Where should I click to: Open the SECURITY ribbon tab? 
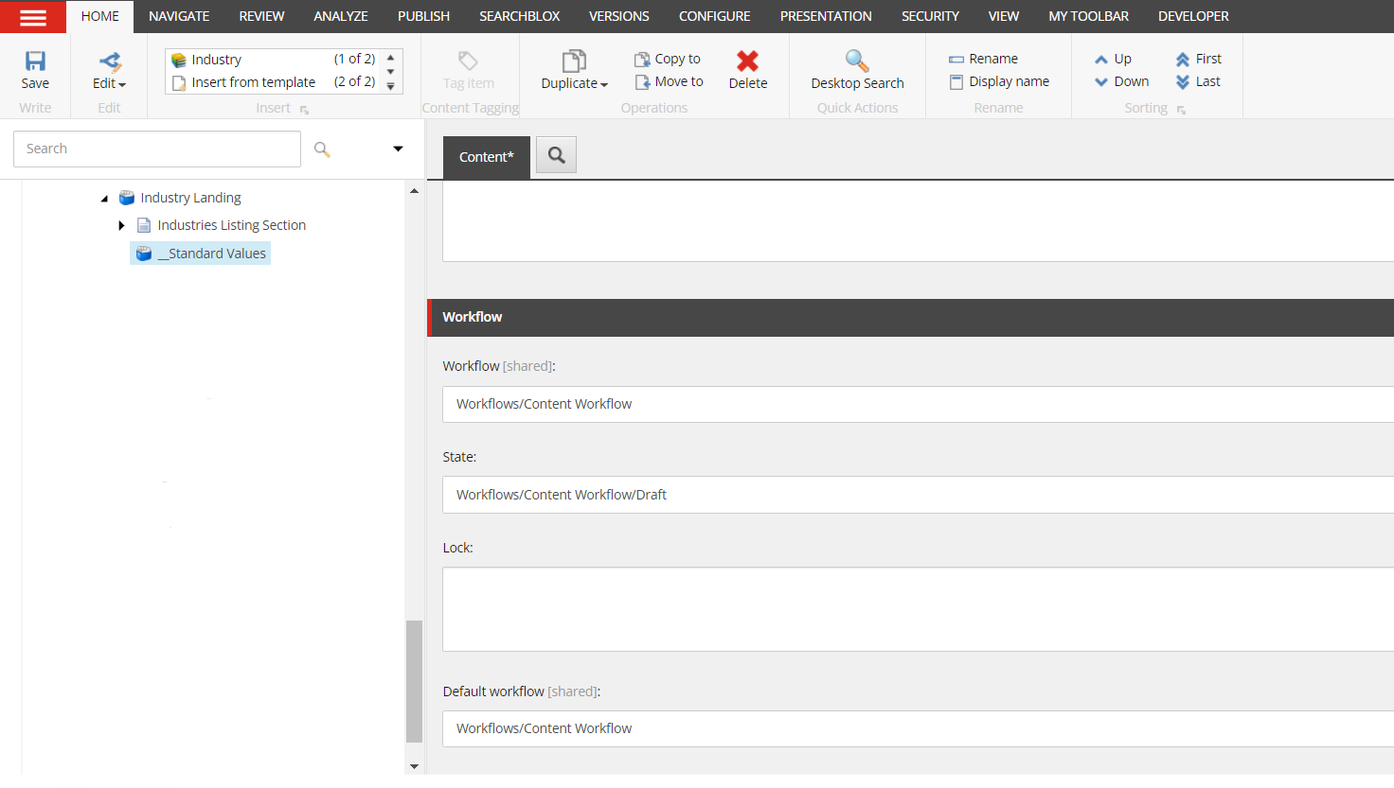pyautogui.click(x=930, y=17)
